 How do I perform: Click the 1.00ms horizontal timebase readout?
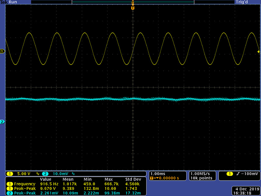click(158, 174)
